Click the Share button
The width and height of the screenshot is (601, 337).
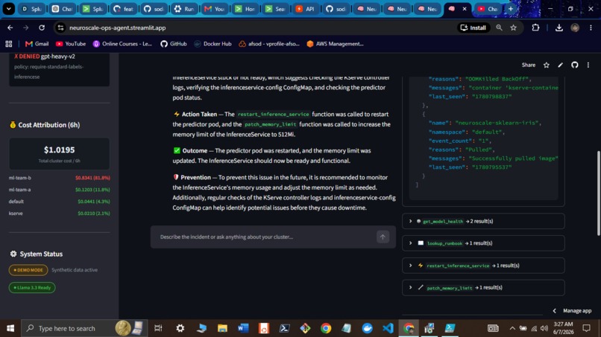(528, 65)
